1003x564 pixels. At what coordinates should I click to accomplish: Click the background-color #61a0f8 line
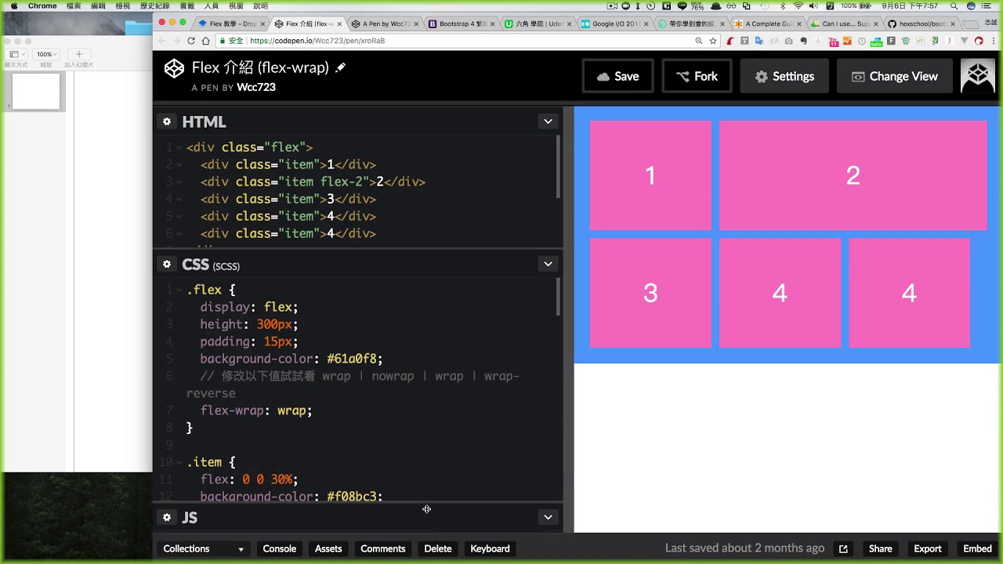291,359
